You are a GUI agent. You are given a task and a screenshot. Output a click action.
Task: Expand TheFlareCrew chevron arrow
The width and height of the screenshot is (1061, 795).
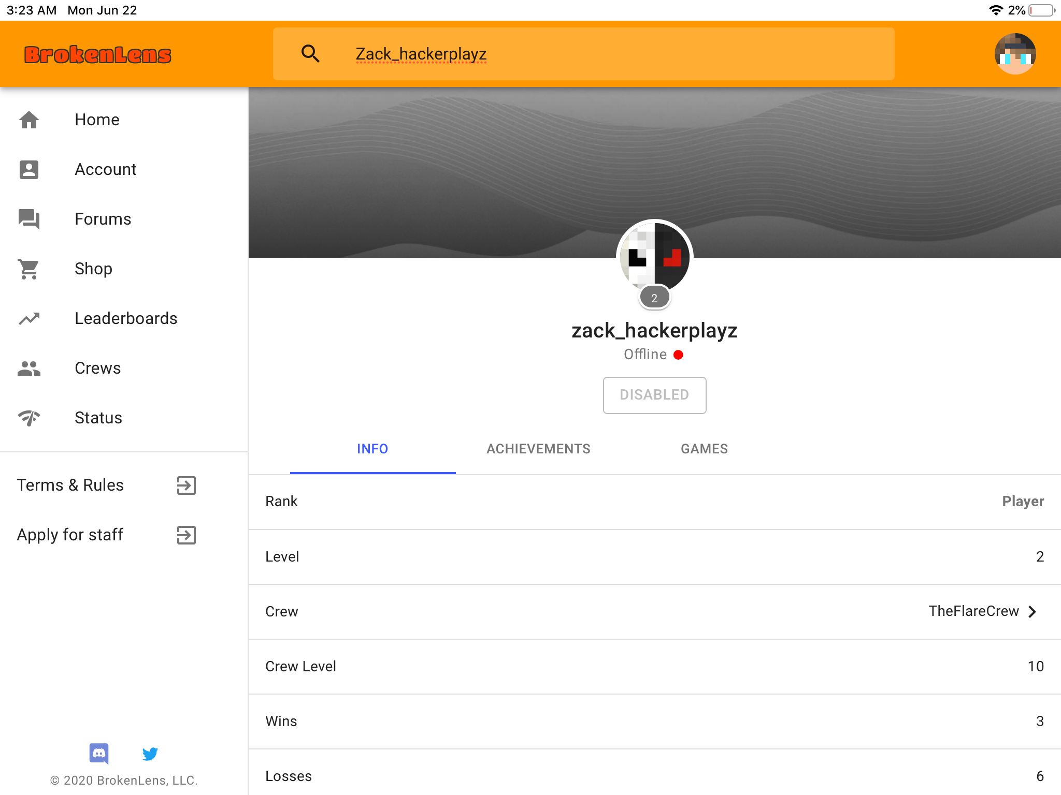(1032, 611)
